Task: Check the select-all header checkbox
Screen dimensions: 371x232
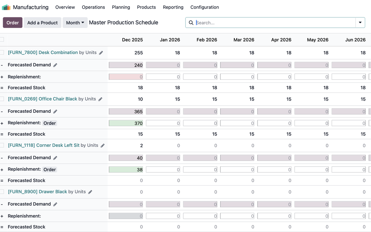Action: click(x=2, y=40)
